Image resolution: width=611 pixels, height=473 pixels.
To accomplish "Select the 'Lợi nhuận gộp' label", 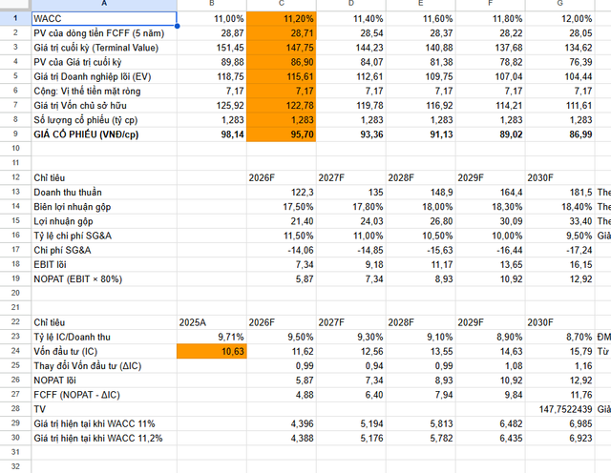I will (x=63, y=221).
